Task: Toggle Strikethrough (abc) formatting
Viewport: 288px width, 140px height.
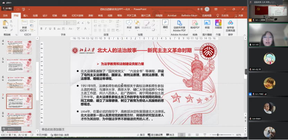Action: pyautogui.click(x=59, y=29)
